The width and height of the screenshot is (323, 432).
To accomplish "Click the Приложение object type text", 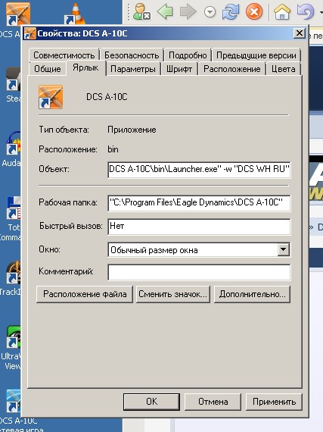I will click(x=132, y=130).
